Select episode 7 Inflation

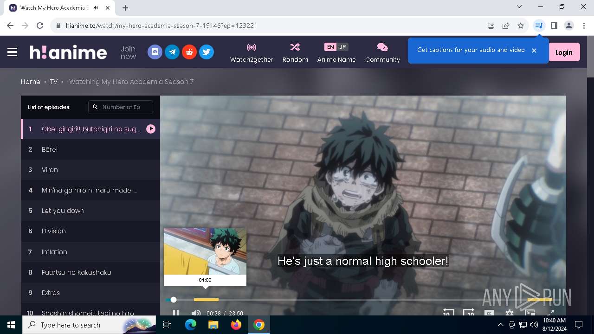tap(90, 252)
